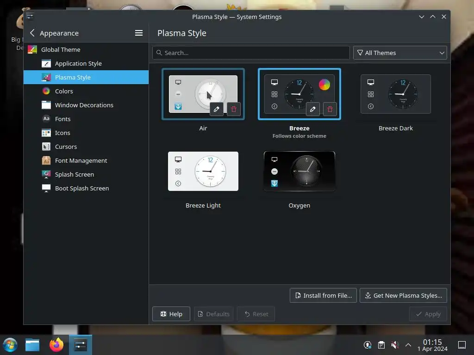Open Boot Splash Screen settings
474x355 pixels.
86,189
